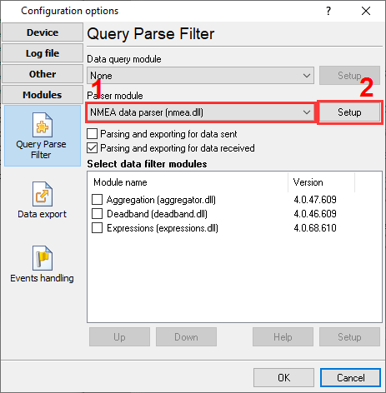Open the Query Parse Filter module icon
The width and height of the screenshot is (386, 393).
(43, 125)
